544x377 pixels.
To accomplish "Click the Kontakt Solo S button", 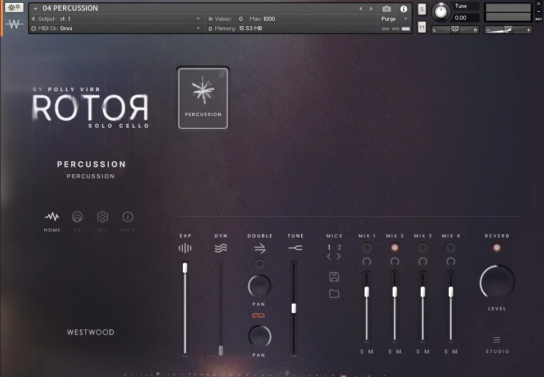I will click(x=422, y=9).
